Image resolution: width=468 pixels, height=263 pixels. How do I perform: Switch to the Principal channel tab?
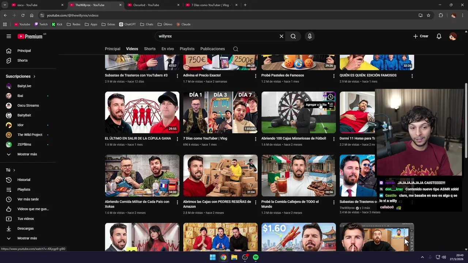point(113,49)
